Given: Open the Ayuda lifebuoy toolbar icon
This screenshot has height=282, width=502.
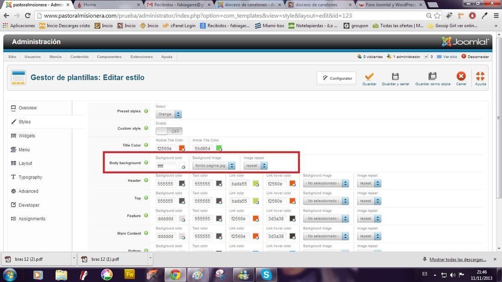Looking at the screenshot, I should [480, 76].
